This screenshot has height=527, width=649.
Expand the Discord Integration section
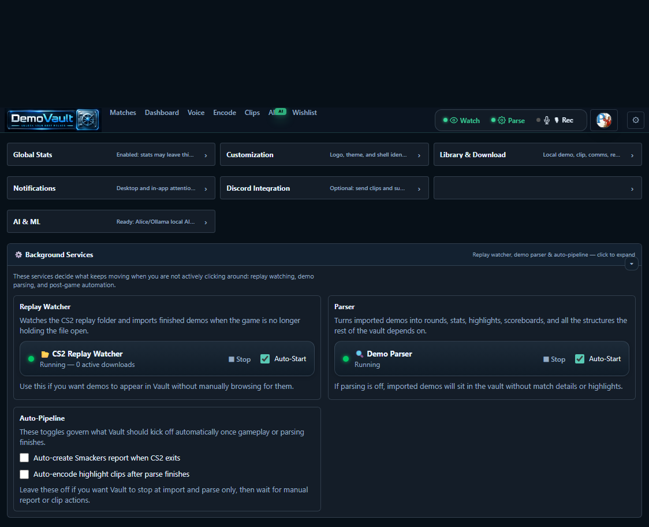324,188
